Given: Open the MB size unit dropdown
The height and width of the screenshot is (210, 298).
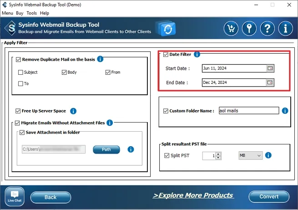Looking at the screenshot, I should 251,155.
